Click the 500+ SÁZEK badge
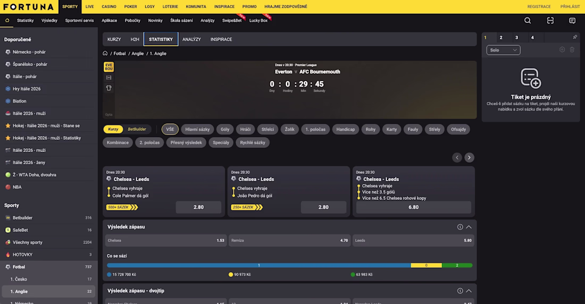This screenshot has height=304, width=585. 122,207
